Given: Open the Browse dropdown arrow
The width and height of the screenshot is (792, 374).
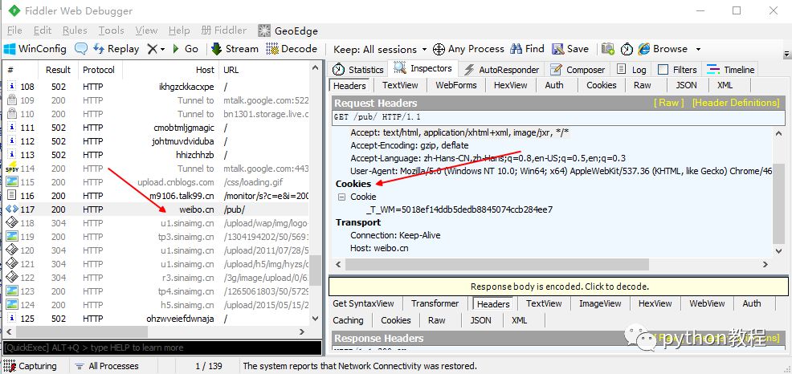Looking at the screenshot, I should (x=698, y=50).
